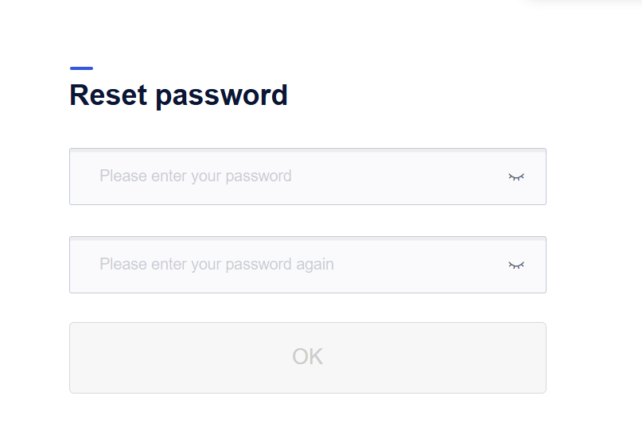
Task: Click empty space left of the second eye icon
Action: [x=420, y=265]
